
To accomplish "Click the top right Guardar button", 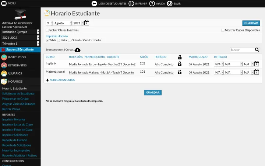I will click(251, 23).
